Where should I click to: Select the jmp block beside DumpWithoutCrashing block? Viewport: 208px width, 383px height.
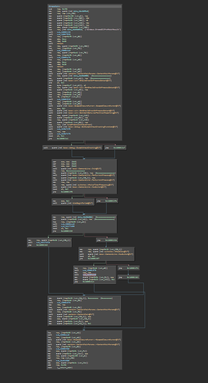click(115, 147)
